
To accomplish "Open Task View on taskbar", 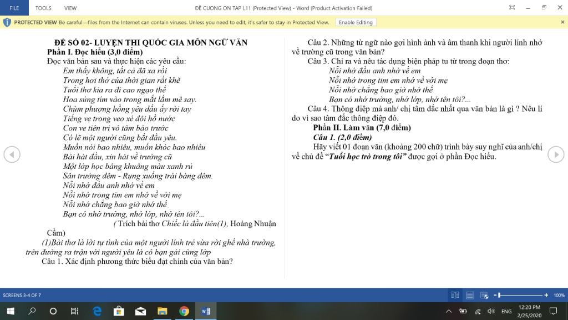I will pos(75,311).
